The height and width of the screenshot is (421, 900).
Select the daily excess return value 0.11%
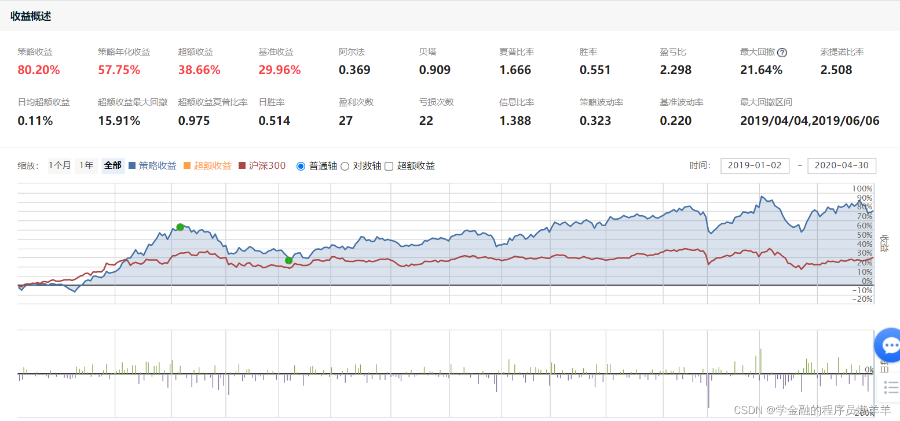point(35,121)
